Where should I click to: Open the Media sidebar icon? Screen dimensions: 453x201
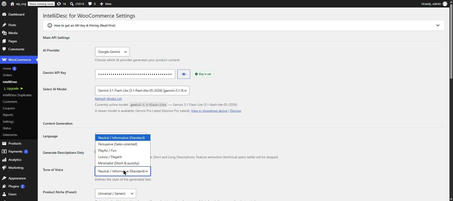(4, 33)
